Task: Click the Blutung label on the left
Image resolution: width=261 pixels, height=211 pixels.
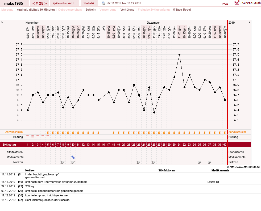Action: (x=18, y=137)
